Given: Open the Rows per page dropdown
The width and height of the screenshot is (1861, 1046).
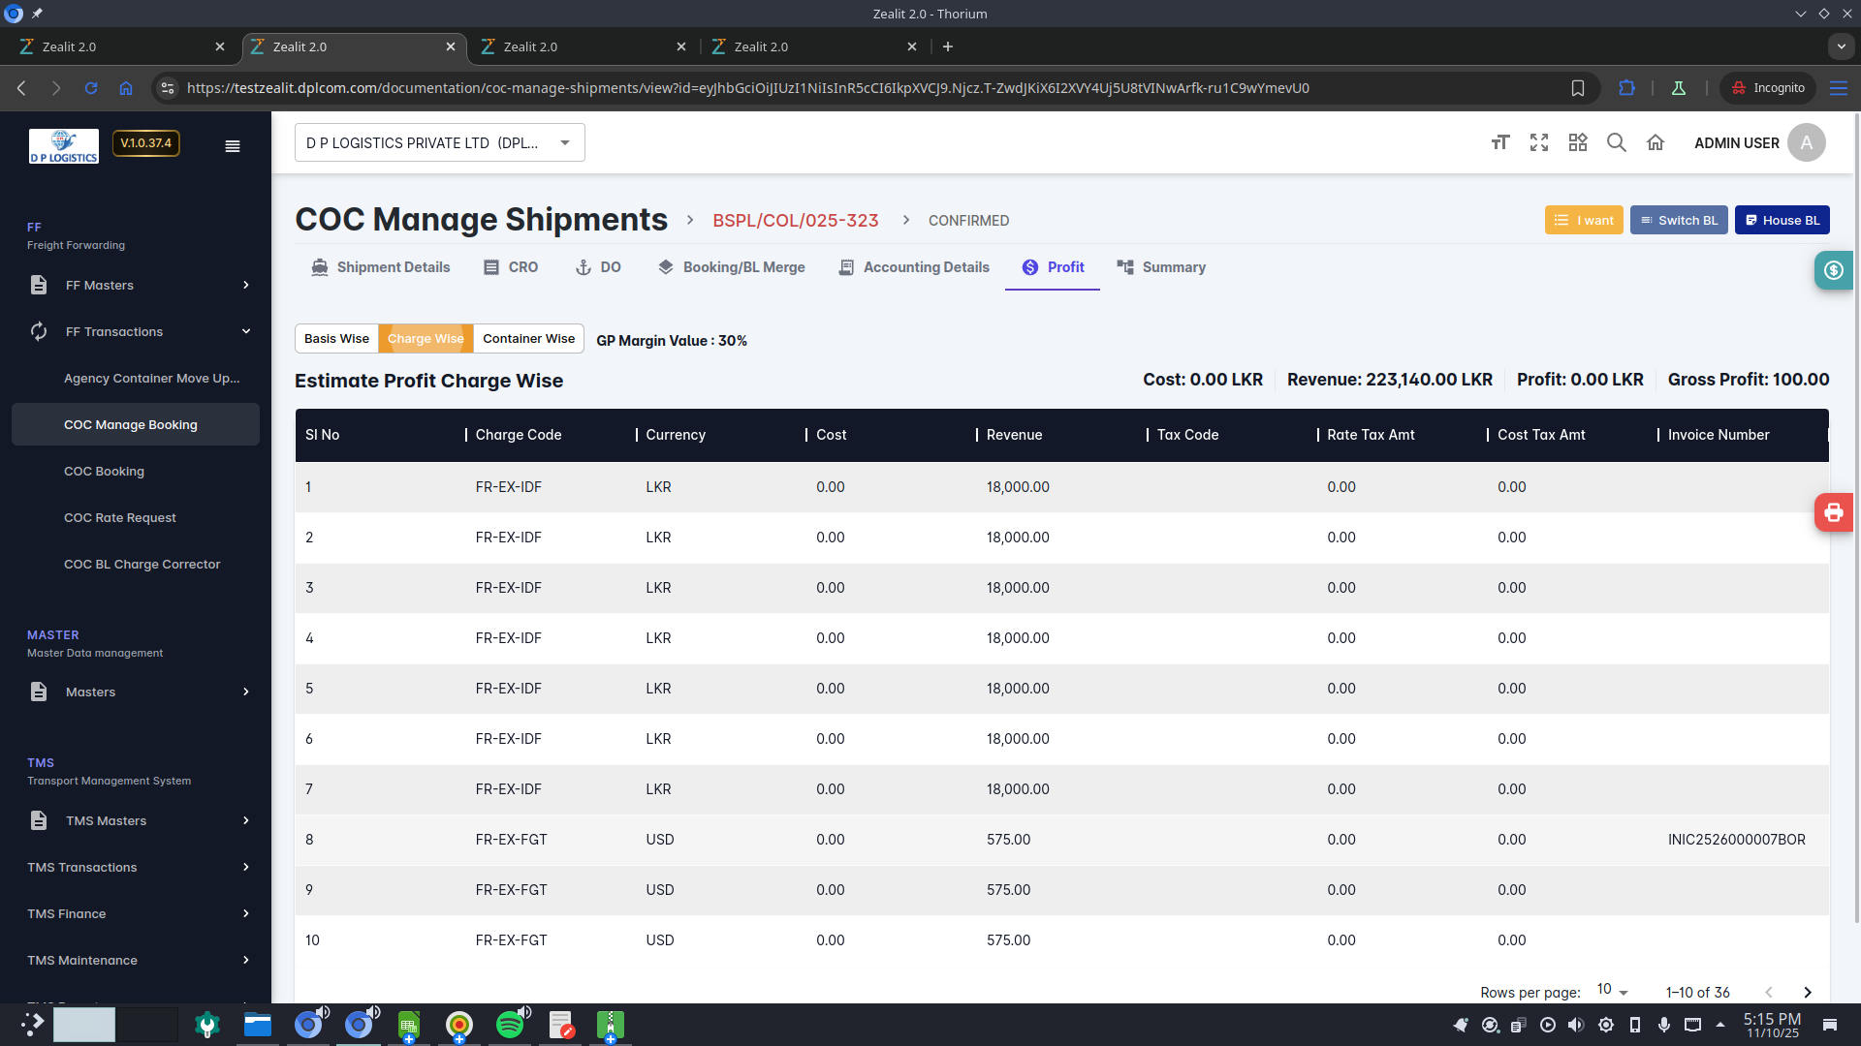Looking at the screenshot, I should click(x=1613, y=991).
